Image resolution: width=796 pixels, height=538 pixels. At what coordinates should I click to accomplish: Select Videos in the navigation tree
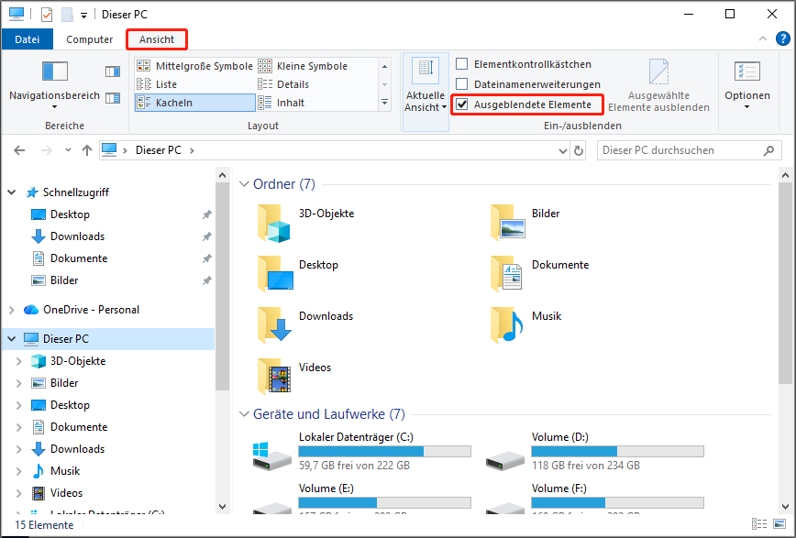(x=66, y=492)
